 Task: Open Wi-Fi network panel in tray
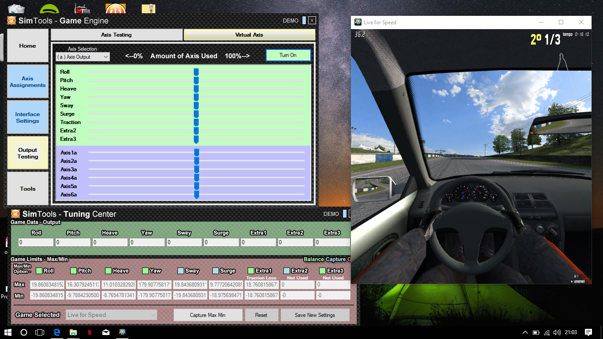(x=547, y=332)
